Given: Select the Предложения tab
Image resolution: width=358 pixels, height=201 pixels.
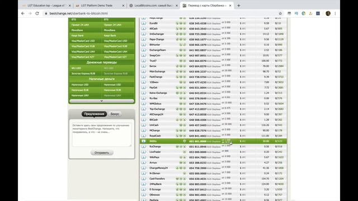Looking at the screenshot, I should [x=94, y=114].
